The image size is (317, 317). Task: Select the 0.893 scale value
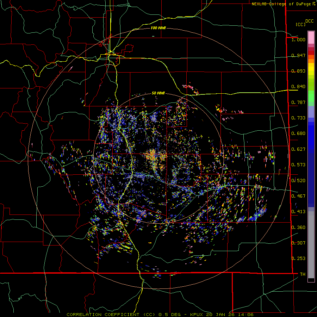click(298, 71)
